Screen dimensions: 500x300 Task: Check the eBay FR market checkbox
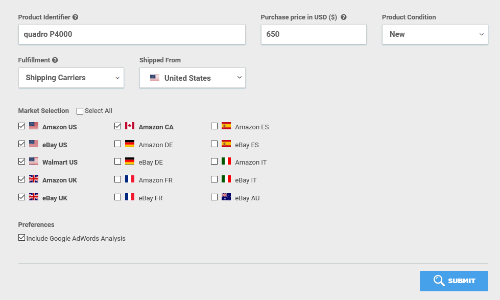(117, 197)
